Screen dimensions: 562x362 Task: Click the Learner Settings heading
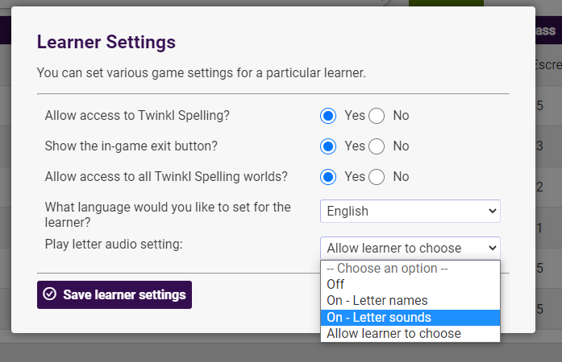coord(106,42)
